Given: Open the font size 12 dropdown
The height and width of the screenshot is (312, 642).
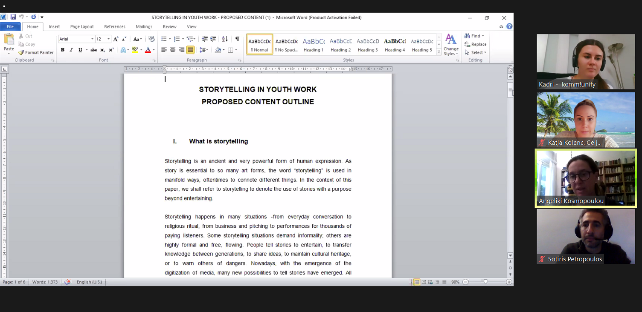Looking at the screenshot, I should [108, 39].
